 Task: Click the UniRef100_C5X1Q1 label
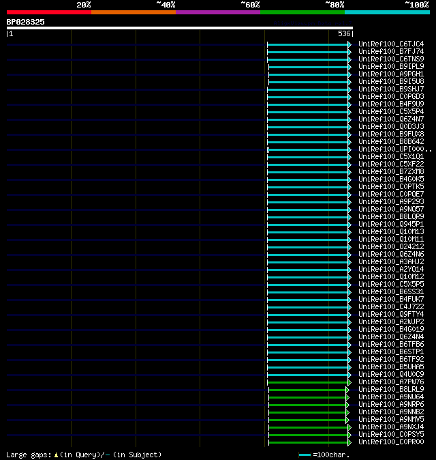(x=391, y=157)
